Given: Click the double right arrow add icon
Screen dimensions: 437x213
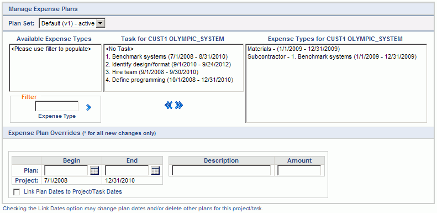Looking at the screenshot, I should 179,105.
